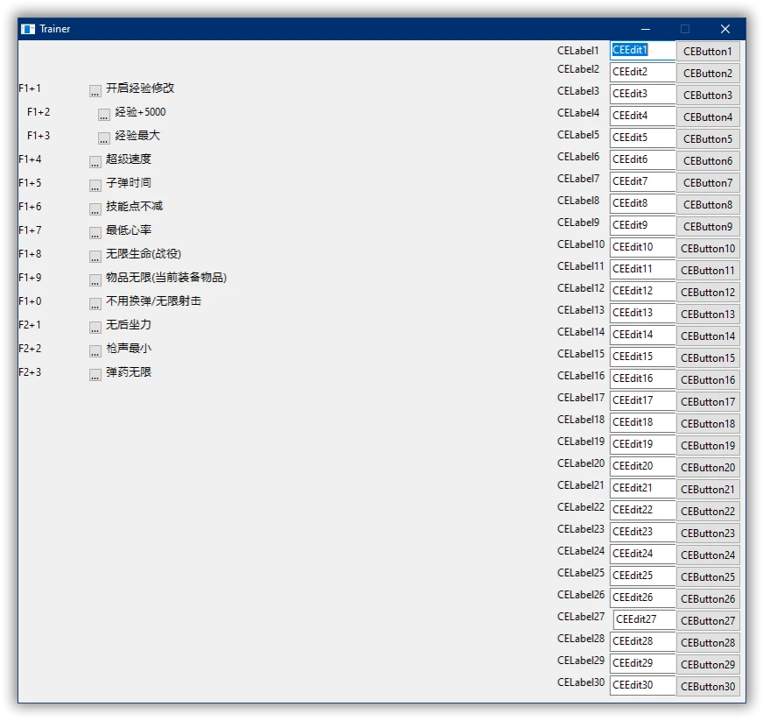Focus the CEEdit25 text box

pos(642,576)
